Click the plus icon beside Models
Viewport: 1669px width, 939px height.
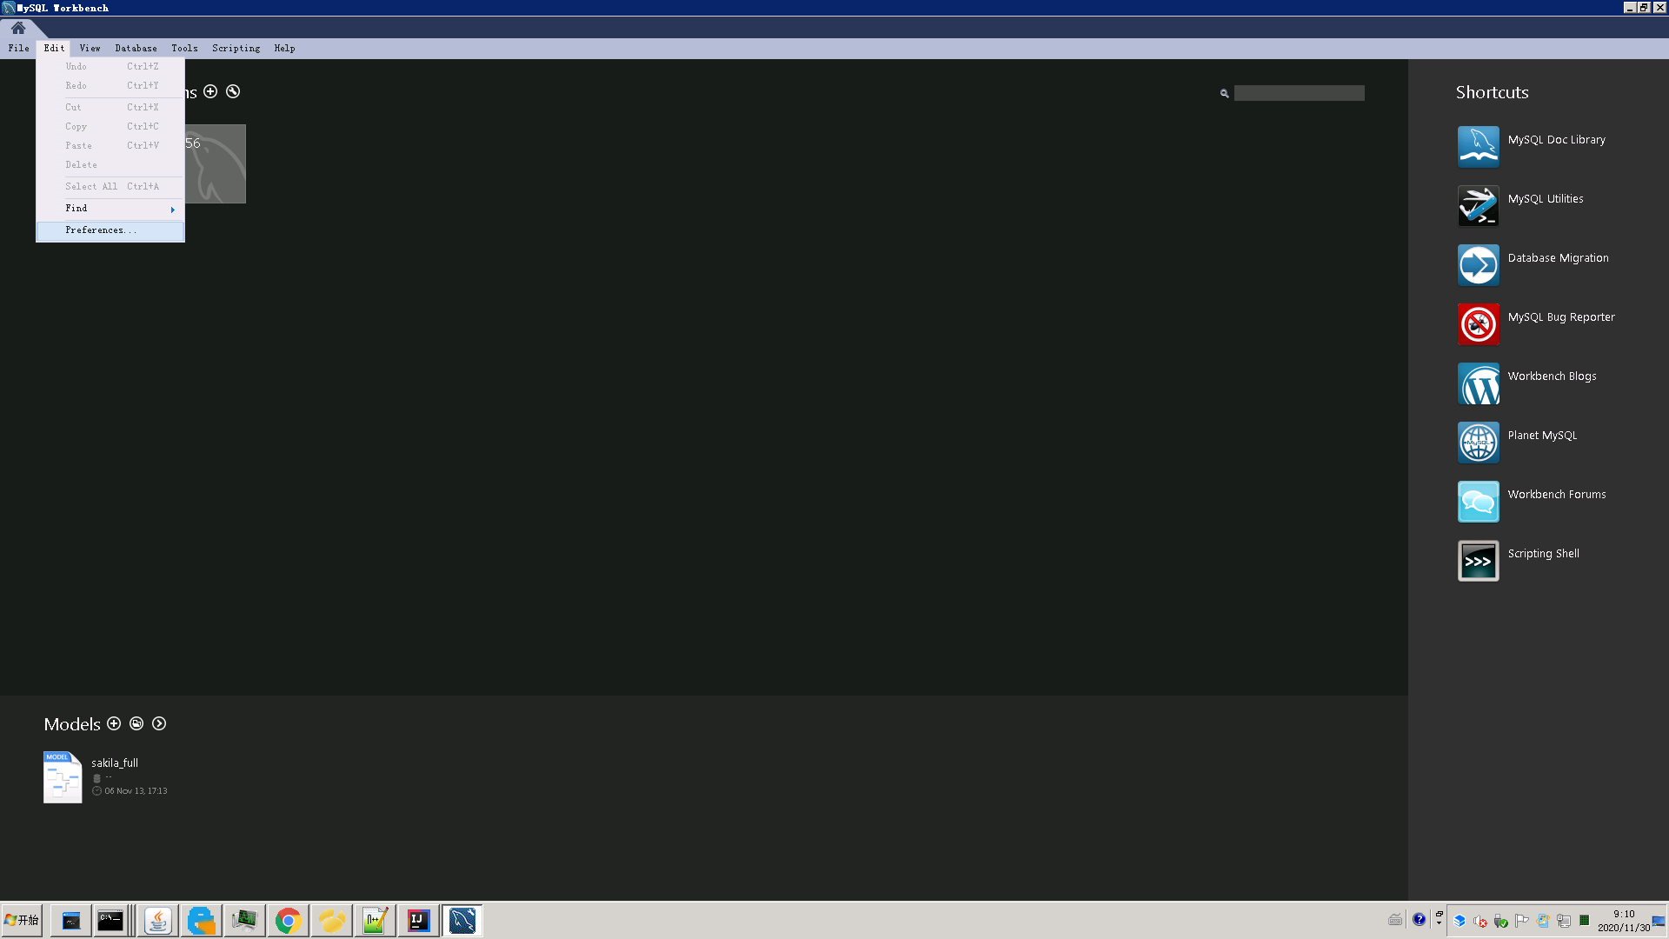(x=114, y=723)
